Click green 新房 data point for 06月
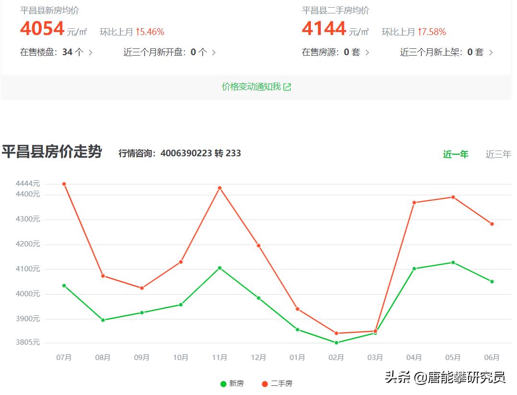Screen dimensions: 517x395 coord(492,282)
